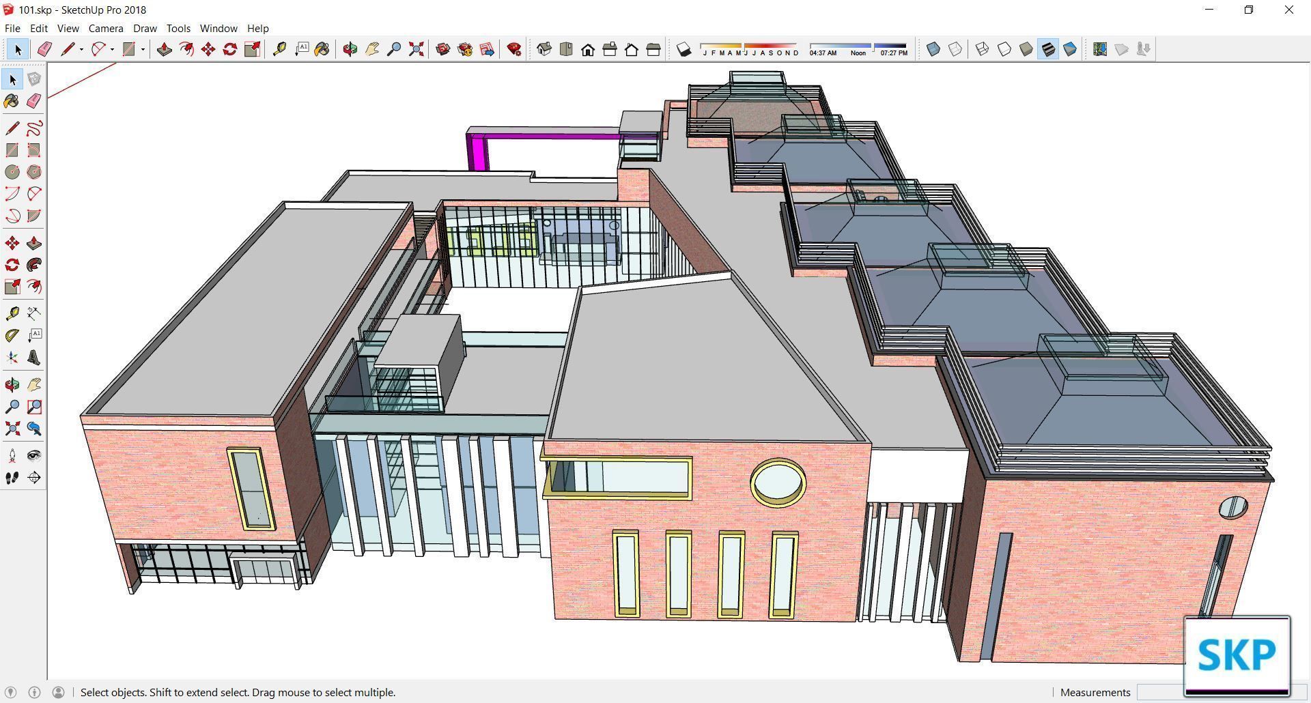Enable Hidden Line face style

(x=1004, y=49)
